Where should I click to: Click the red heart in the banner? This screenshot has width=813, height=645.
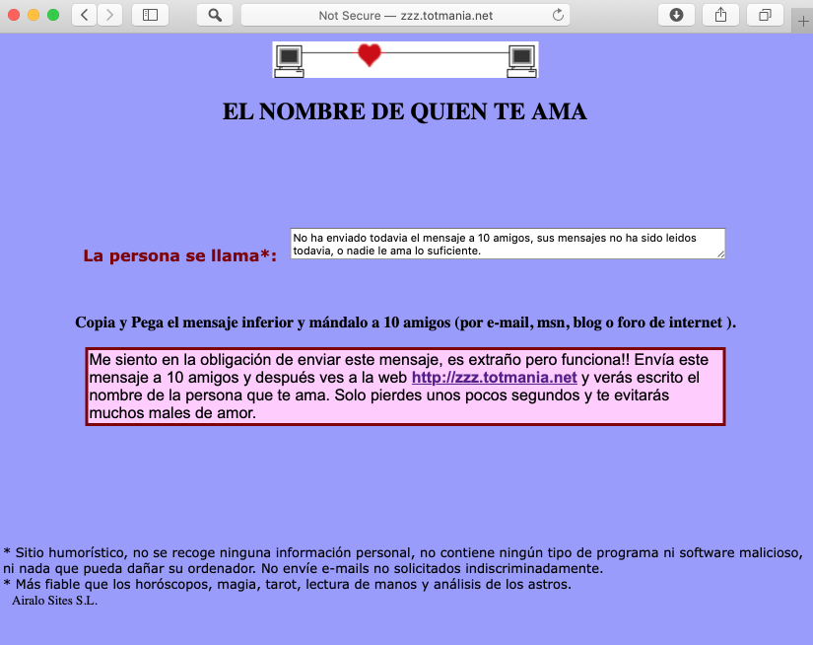(x=369, y=55)
